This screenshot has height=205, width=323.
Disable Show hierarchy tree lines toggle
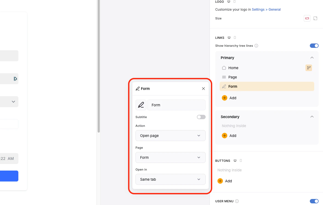pyautogui.click(x=314, y=46)
